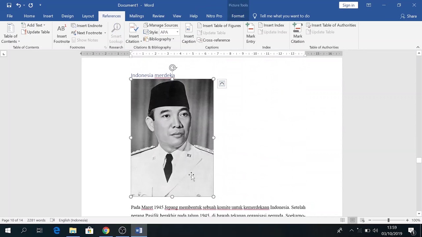Image resolution: width=422 pixels, height=237 pixels.
Task: Open Microsoft Edge from taskbar
Action: [x=57, y=230]
